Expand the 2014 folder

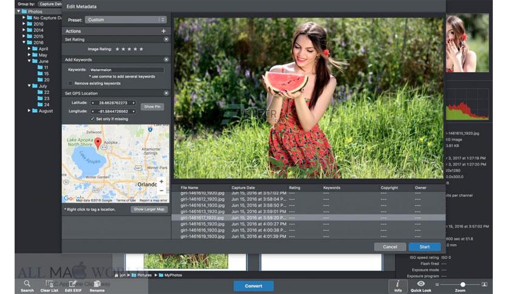click(24, 30)
